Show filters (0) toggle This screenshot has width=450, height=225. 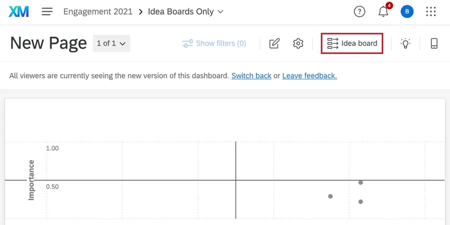[x=214, y=43]
